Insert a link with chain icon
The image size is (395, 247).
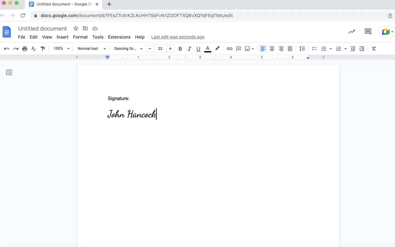(230, 49)
